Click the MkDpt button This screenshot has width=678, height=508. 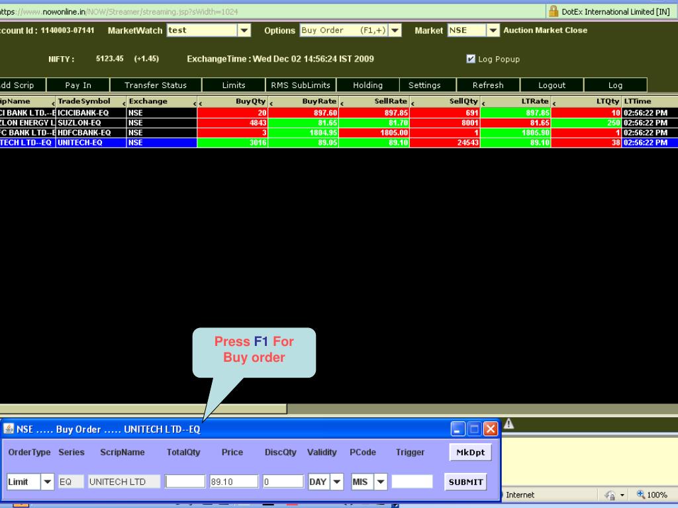coord(471,452)
